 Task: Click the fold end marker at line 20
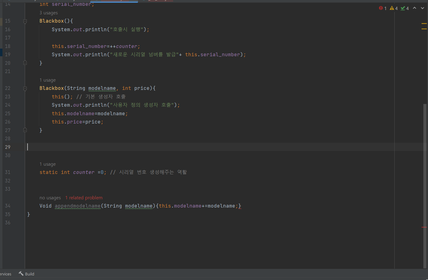pos(25,63)
